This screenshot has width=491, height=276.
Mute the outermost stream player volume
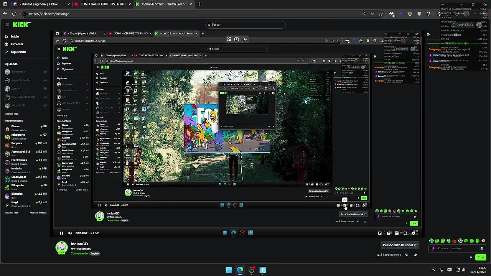[70, 233]
